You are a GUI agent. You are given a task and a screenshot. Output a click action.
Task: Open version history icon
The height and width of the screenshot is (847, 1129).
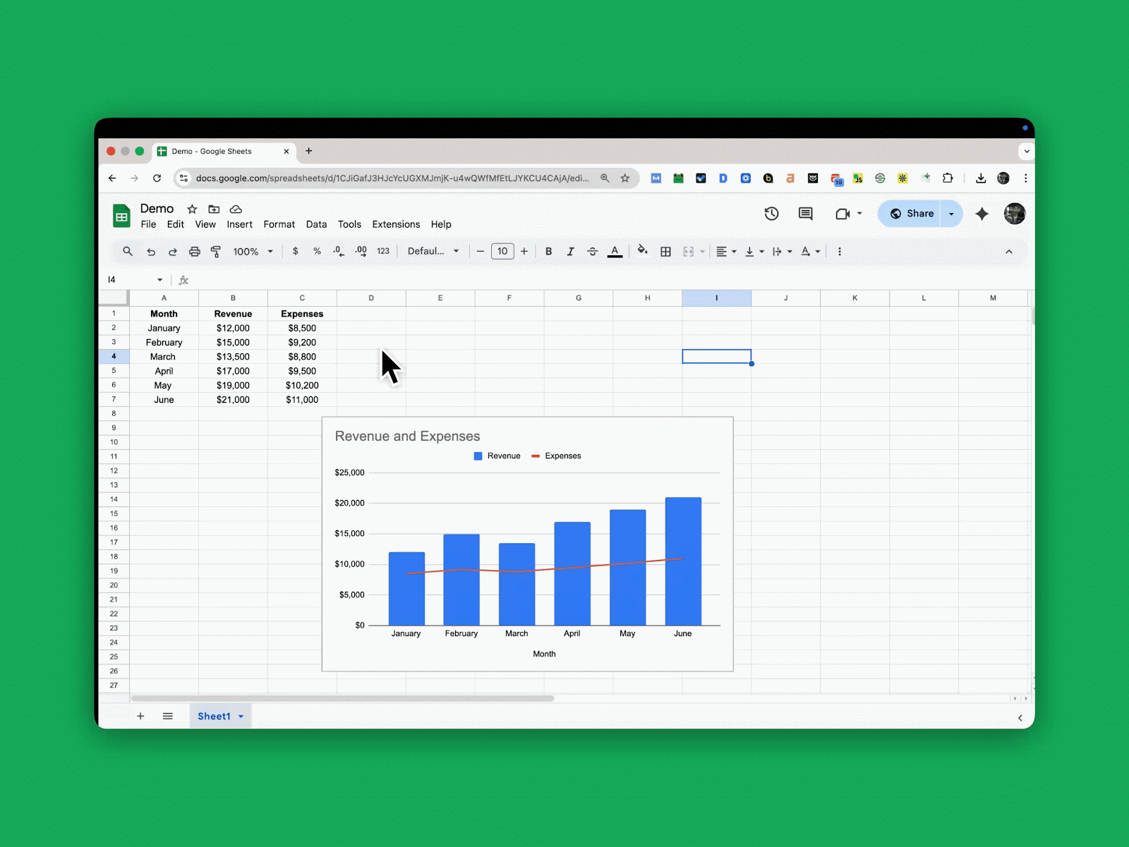pyautogui.click(x=771, y=214)
